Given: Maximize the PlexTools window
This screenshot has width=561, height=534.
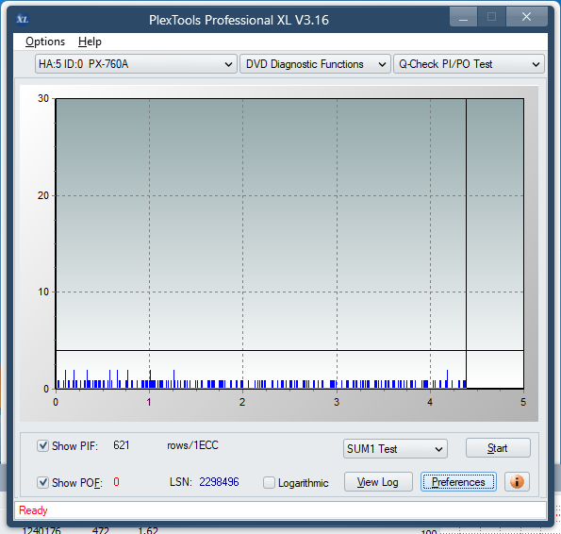Looking at the screenshot, I should click(491, 17).
